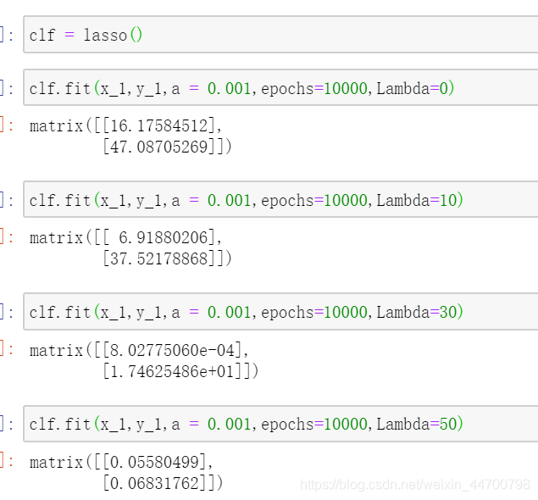538x500 pixels.
Task: Click the blog.csdn.net watermark link
Action: [415, 485]
